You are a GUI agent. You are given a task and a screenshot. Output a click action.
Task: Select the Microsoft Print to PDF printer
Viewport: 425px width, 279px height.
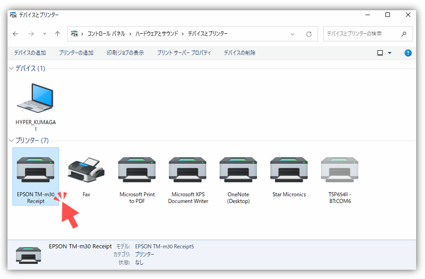click(137, 170)
